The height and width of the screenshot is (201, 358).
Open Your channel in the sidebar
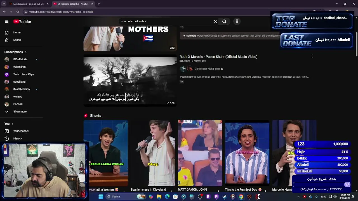(21, 131)
